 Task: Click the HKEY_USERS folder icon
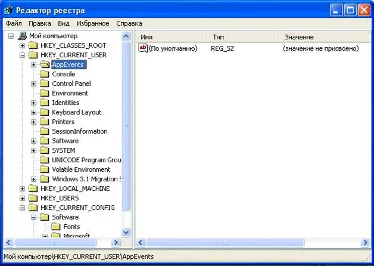point(33,198)
